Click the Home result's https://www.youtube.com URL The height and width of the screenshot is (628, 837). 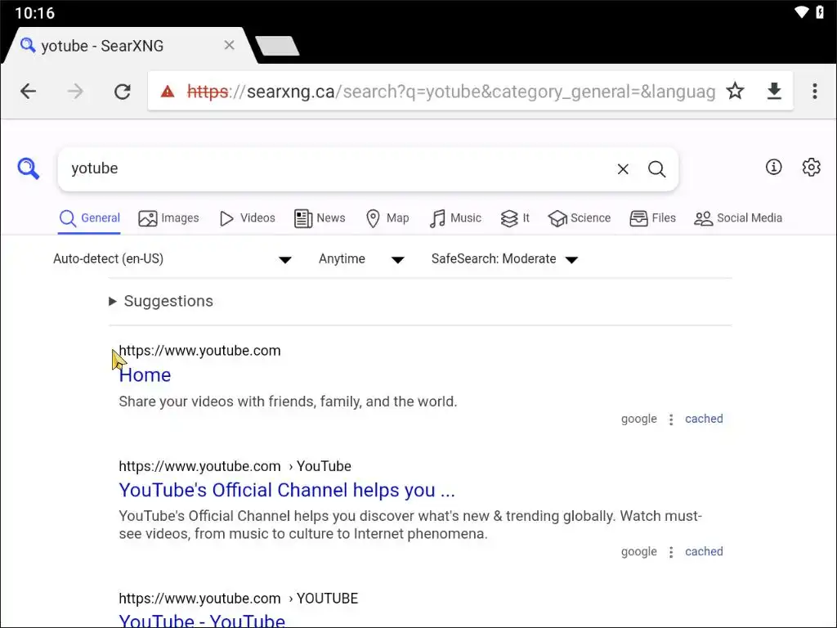(199, 351)
